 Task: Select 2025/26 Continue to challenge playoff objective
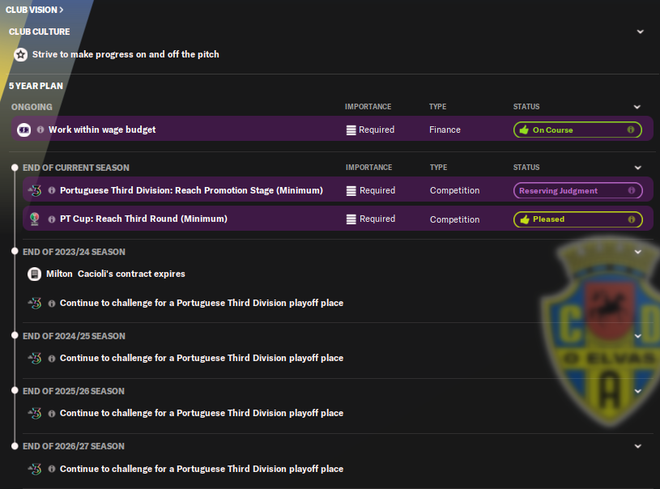click(201, 413)
